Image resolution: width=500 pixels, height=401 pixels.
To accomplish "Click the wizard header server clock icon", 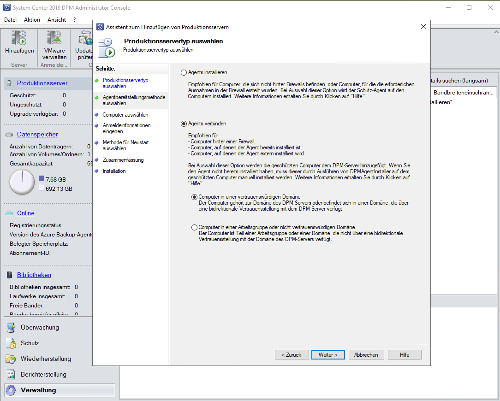I will click(x=107, y=47).
